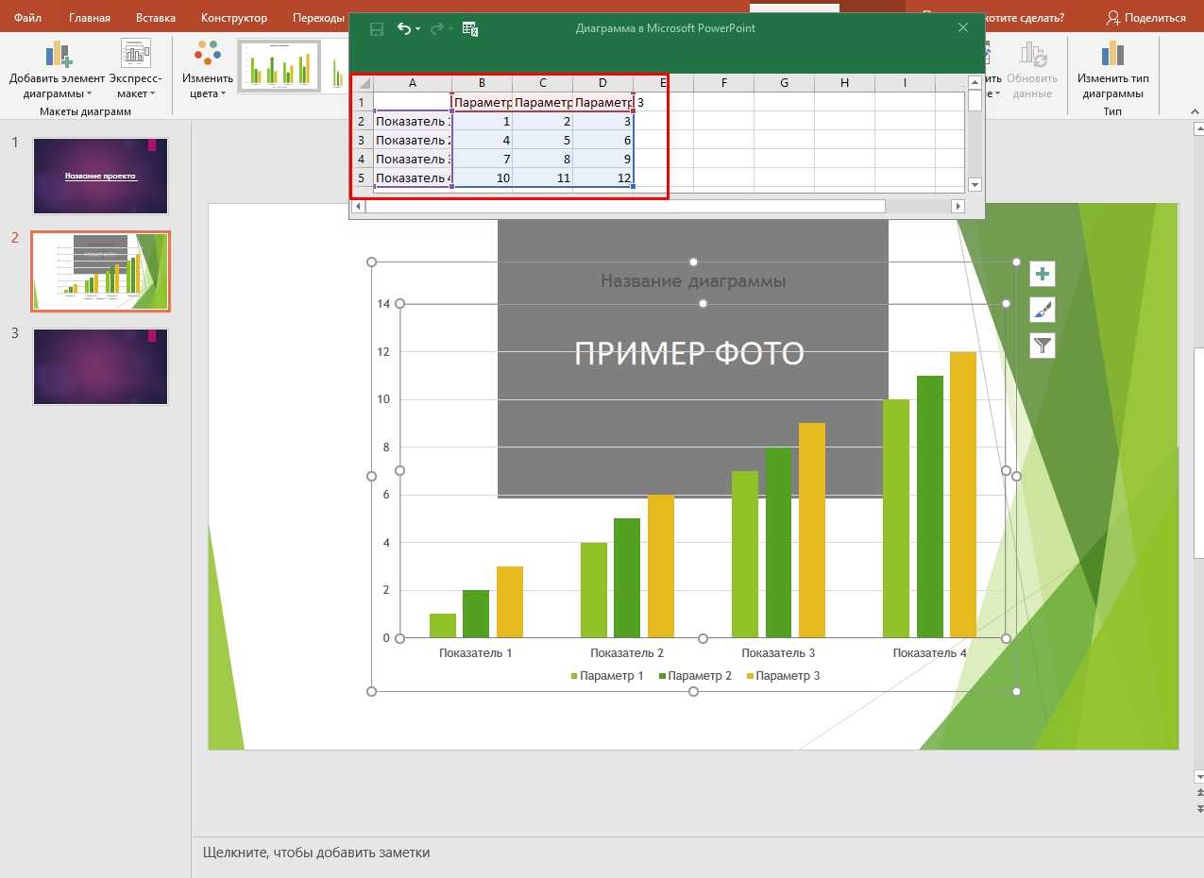Click the Поделиться share button
The width and height of the screenshot is (1204, 878).
(x=1145, y=17)
